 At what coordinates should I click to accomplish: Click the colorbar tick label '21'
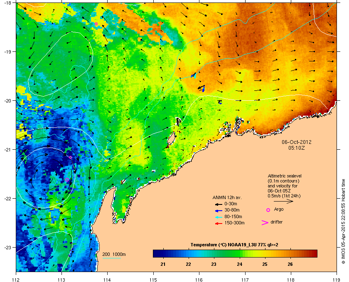(x=163, y=264)
